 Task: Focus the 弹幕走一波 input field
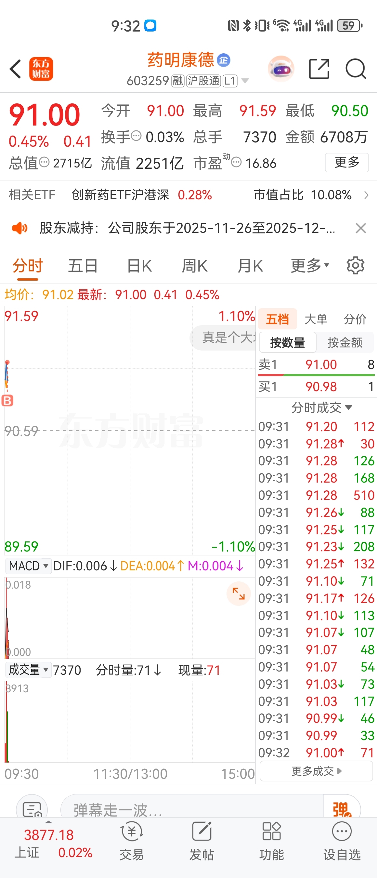[192, 809]
